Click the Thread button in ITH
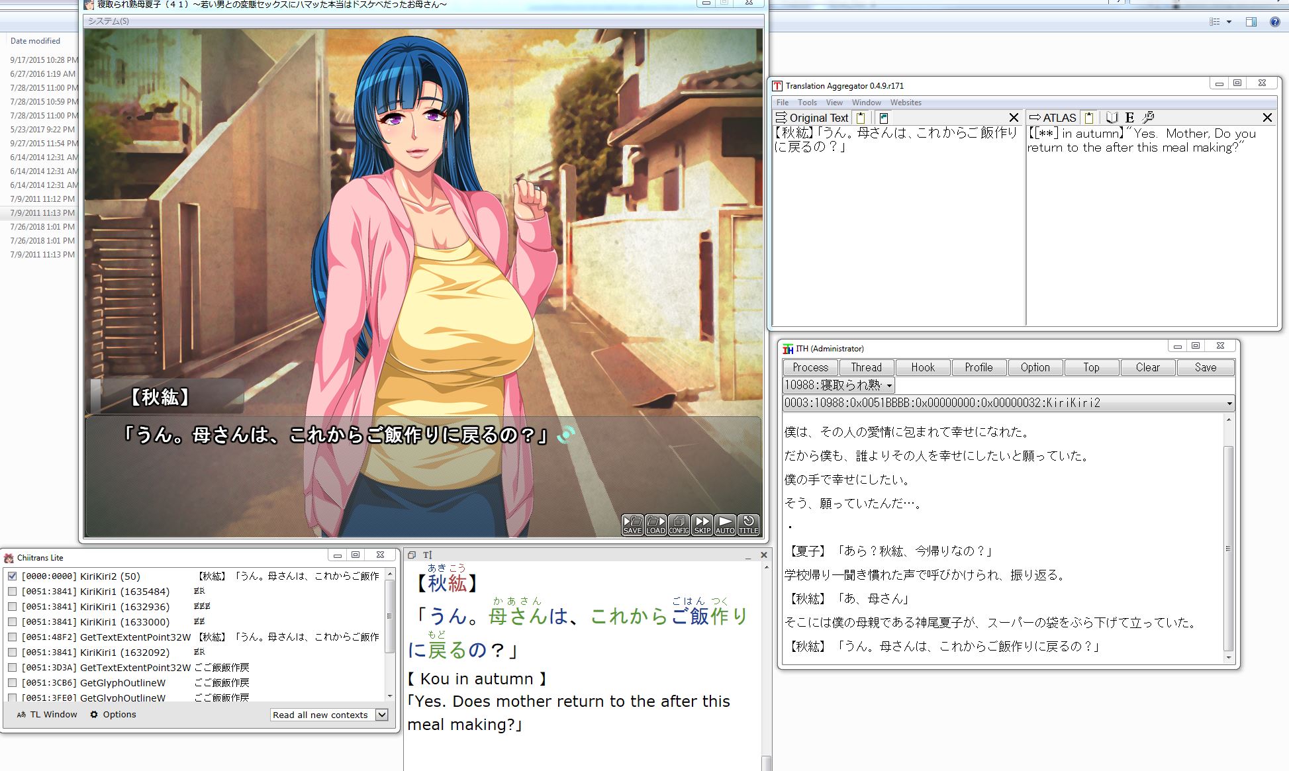 867,367
